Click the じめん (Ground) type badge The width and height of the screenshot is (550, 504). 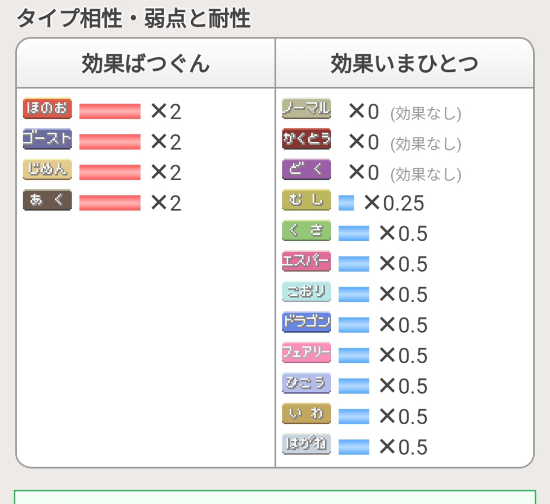[47, 169]
